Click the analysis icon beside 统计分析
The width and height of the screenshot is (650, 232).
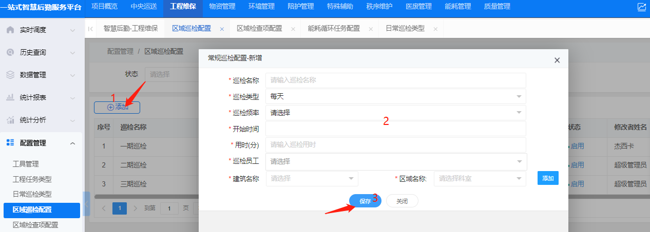tap(10, 120)
